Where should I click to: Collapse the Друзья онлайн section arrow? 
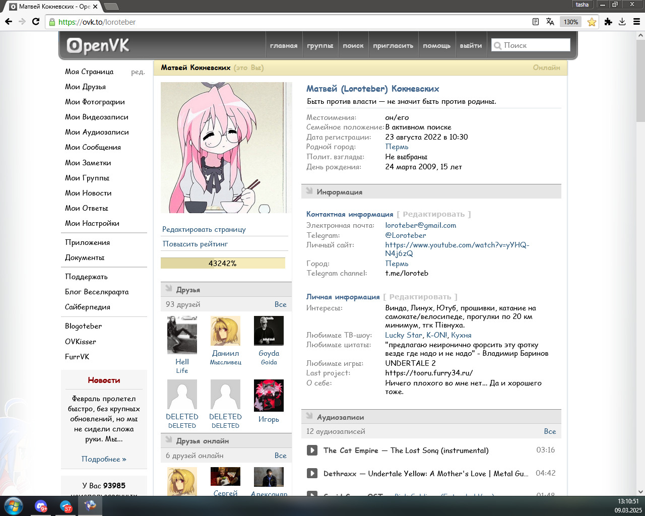point(168,440)
